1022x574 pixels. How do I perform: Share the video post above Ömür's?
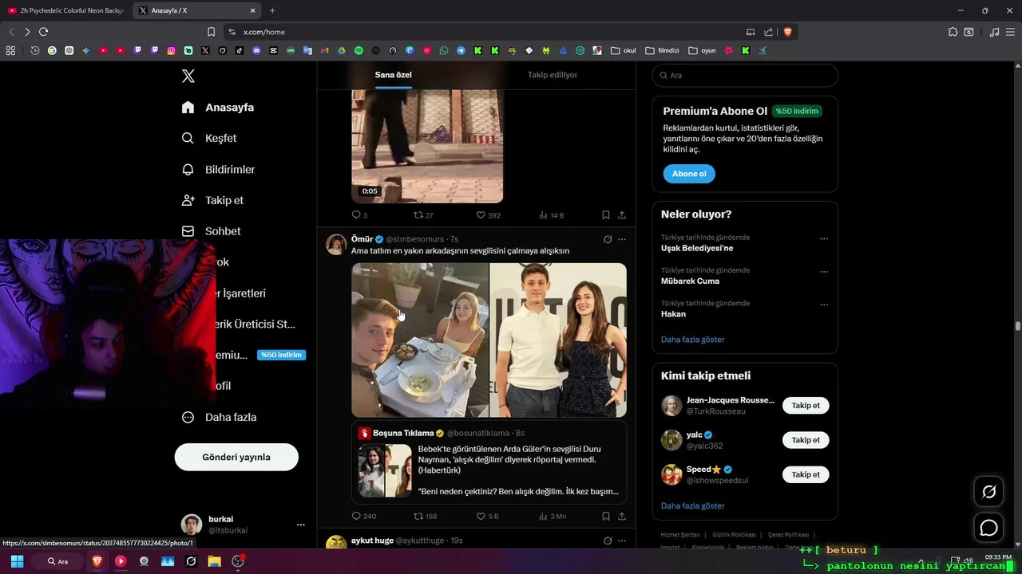point(622,215)
